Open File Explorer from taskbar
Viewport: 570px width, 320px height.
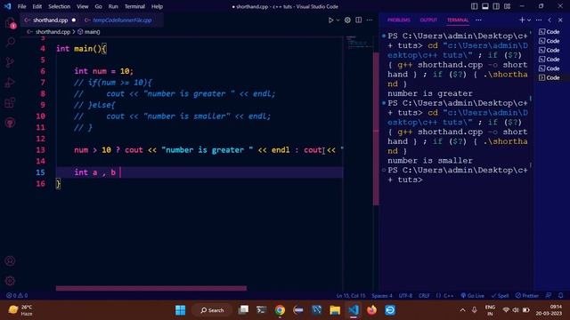pyautogui.click(x=335, y=310)
